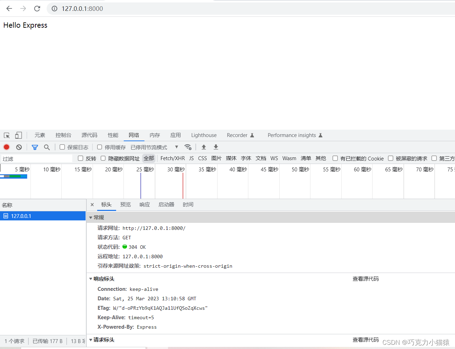The height and width of the screenshot is (349, 455).
Task: Filter requests by WS
Action: tap(274, 158)
